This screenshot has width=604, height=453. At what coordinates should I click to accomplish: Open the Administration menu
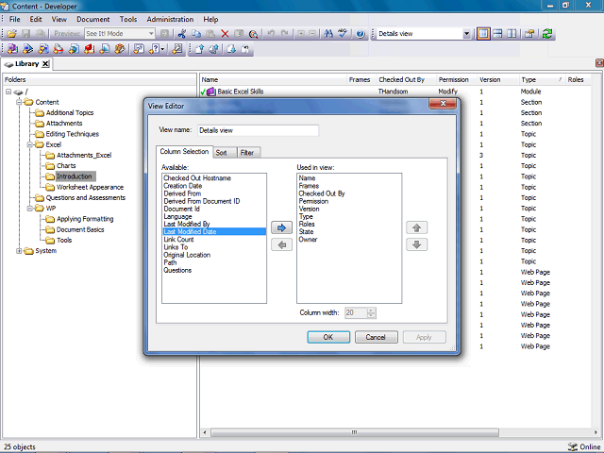tap(170, 19)
